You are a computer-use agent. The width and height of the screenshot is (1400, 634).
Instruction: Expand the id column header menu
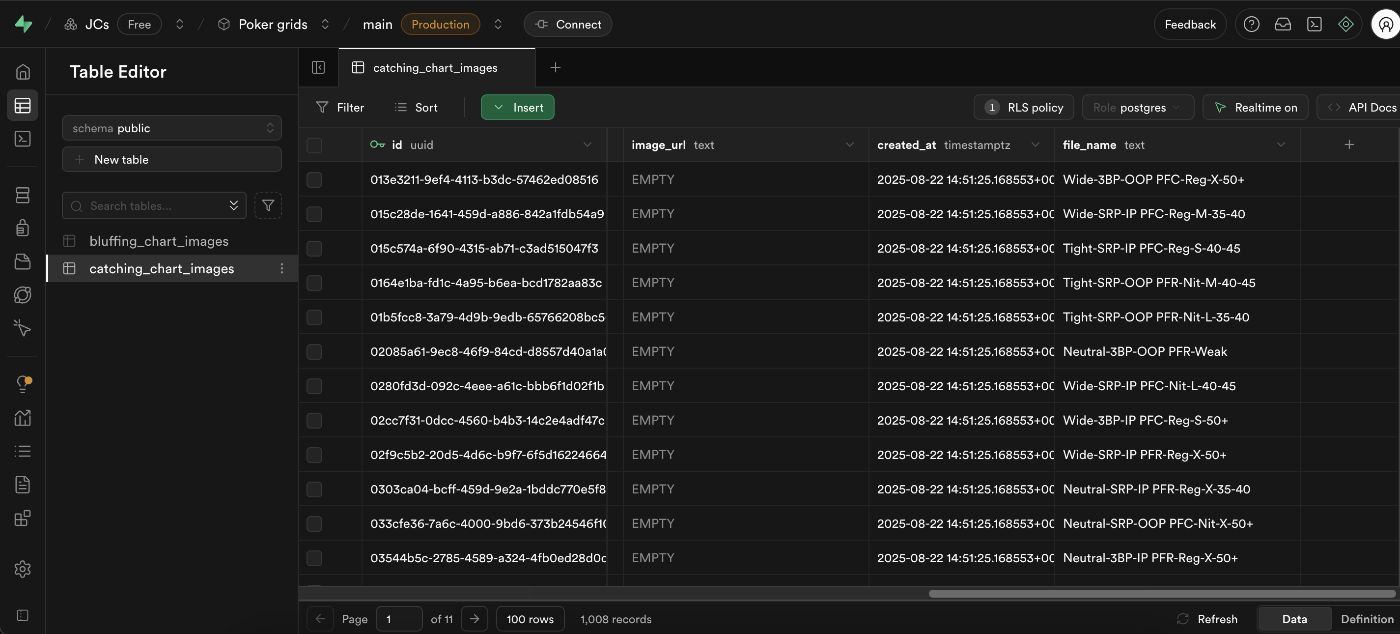[x=587, y=144]
